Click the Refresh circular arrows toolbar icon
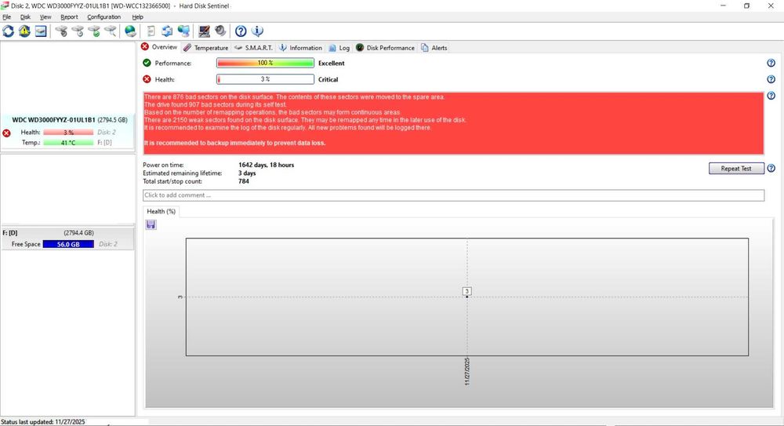The height and width of the screenshot is (426, 784). click(9, 31)
